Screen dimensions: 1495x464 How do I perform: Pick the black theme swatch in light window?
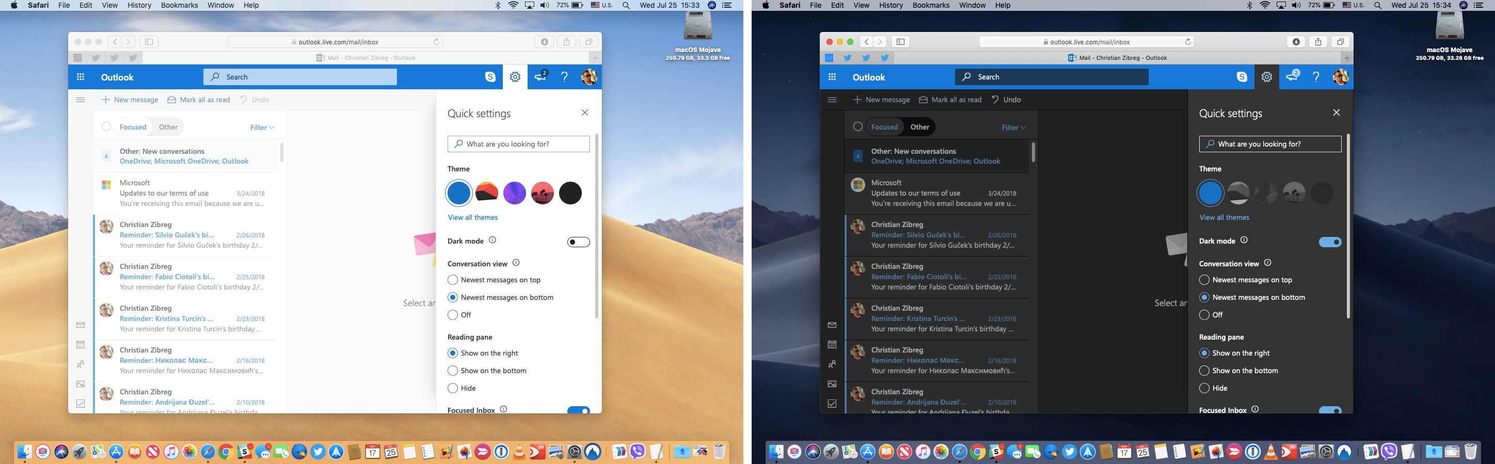[570, 193]
